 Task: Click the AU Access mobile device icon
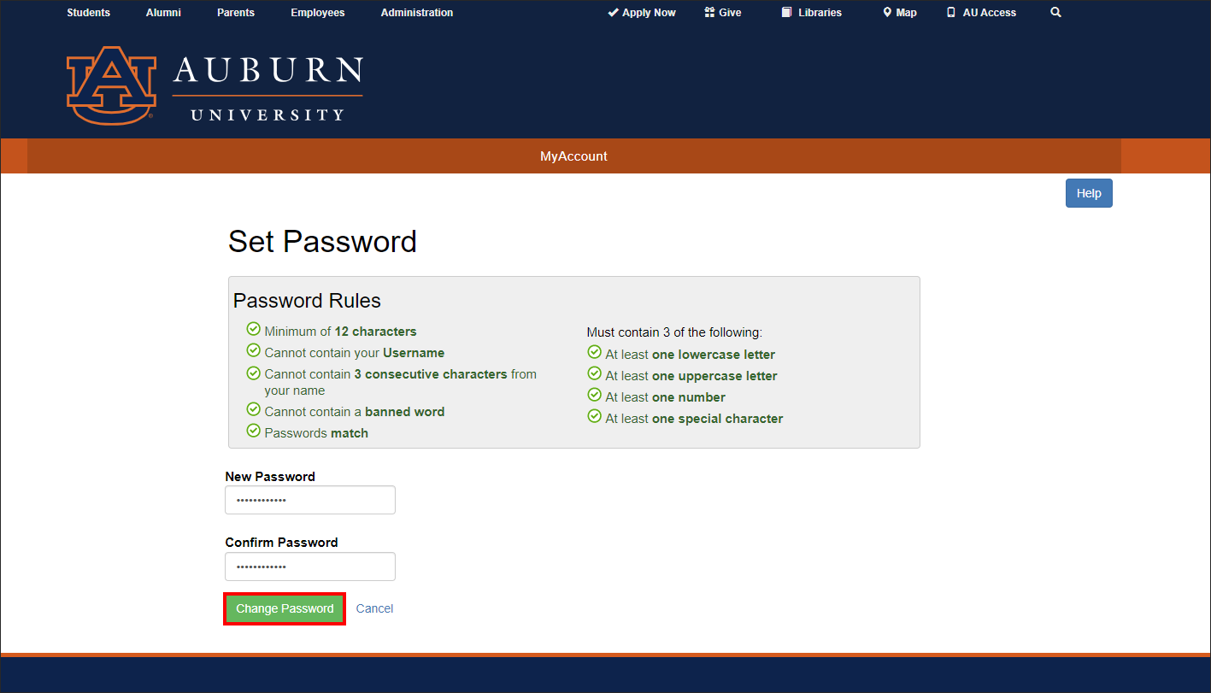(950, 12)
